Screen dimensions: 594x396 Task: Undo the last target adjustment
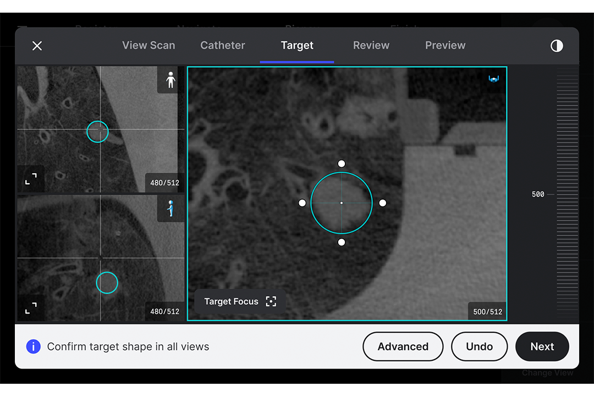tap(479, 346)
